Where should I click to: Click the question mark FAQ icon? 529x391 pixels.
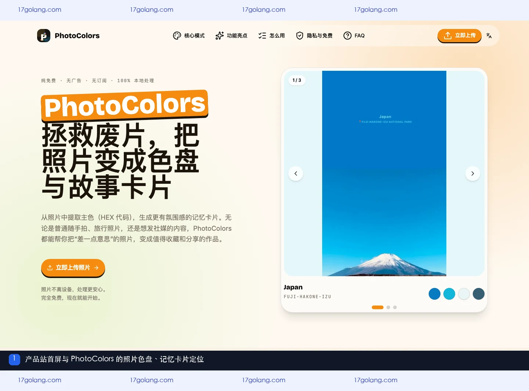click(x=348, y=36)
